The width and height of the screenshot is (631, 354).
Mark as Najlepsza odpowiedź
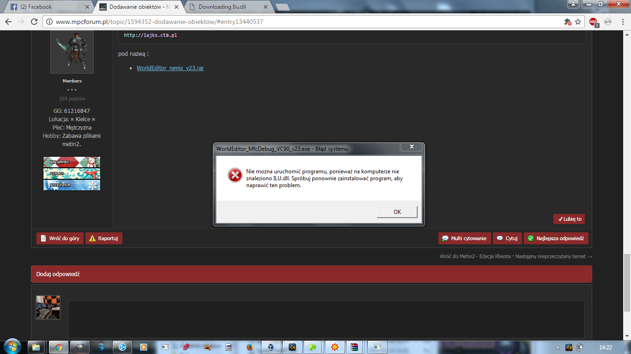[556, 238]
